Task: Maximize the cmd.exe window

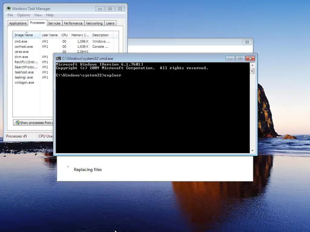Action: tap(240, 58)
